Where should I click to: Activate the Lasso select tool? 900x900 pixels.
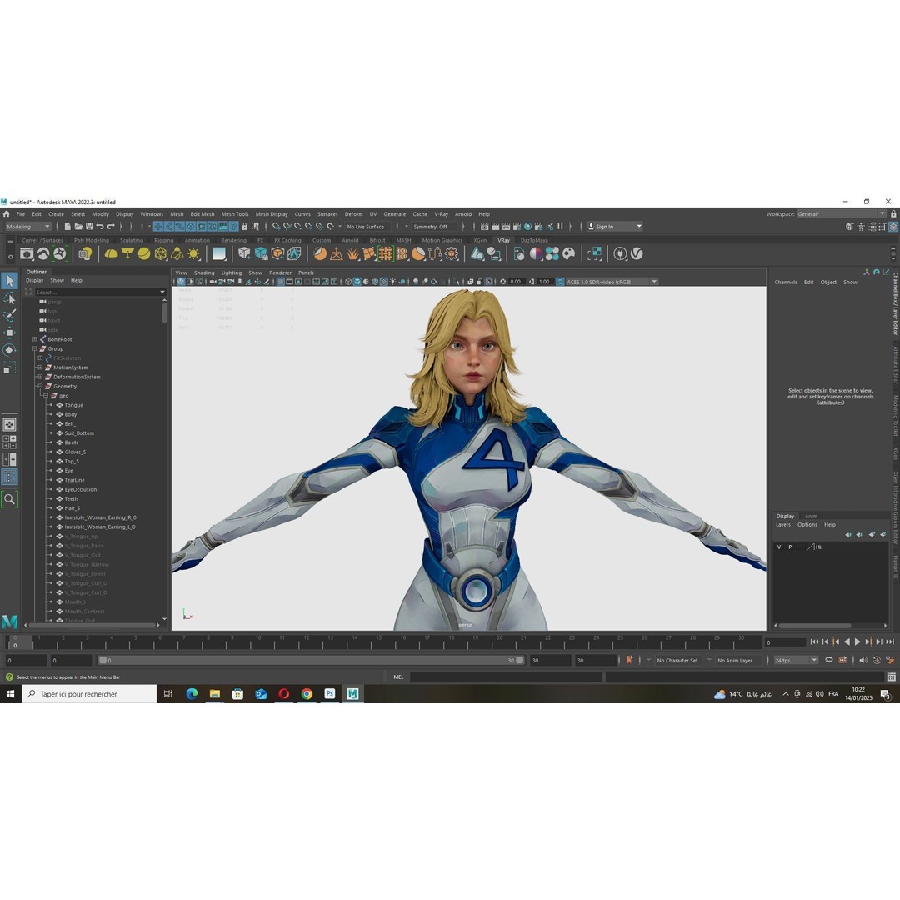click(x=10, y=298)
